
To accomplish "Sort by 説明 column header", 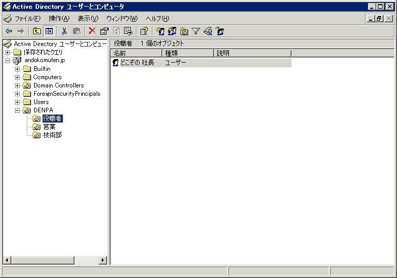I will pos(253,53).
